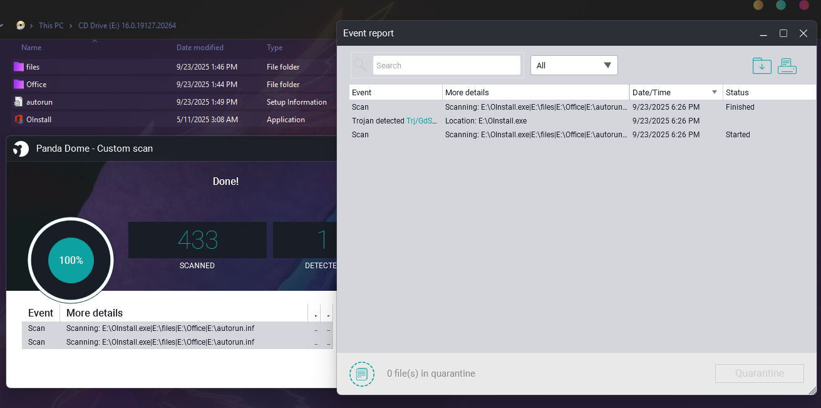The height and width of the screenshot is (408, 821).
Task: Maximize the Event report window
Action: (783, 33)
